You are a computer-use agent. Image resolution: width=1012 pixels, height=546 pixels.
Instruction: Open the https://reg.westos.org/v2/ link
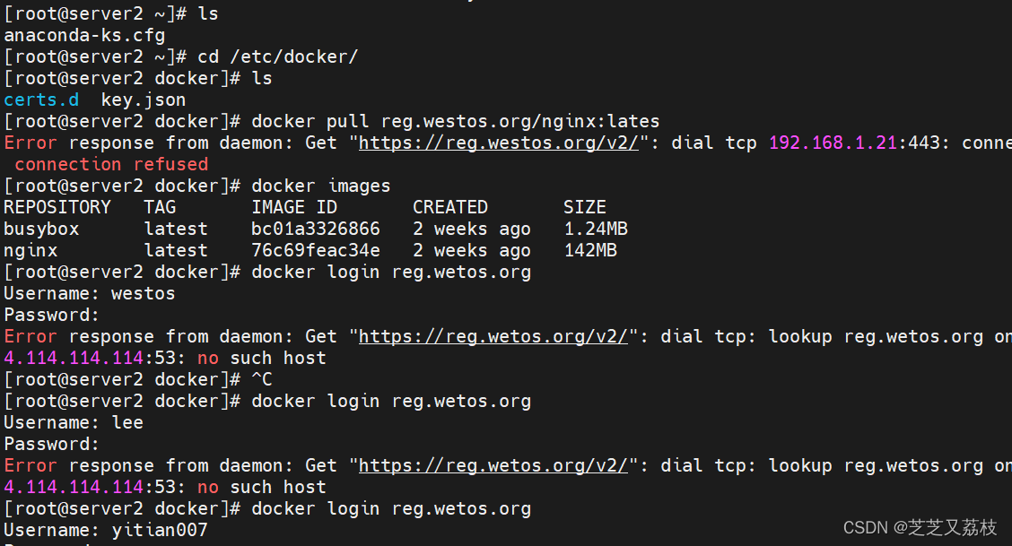pos(498,143)
